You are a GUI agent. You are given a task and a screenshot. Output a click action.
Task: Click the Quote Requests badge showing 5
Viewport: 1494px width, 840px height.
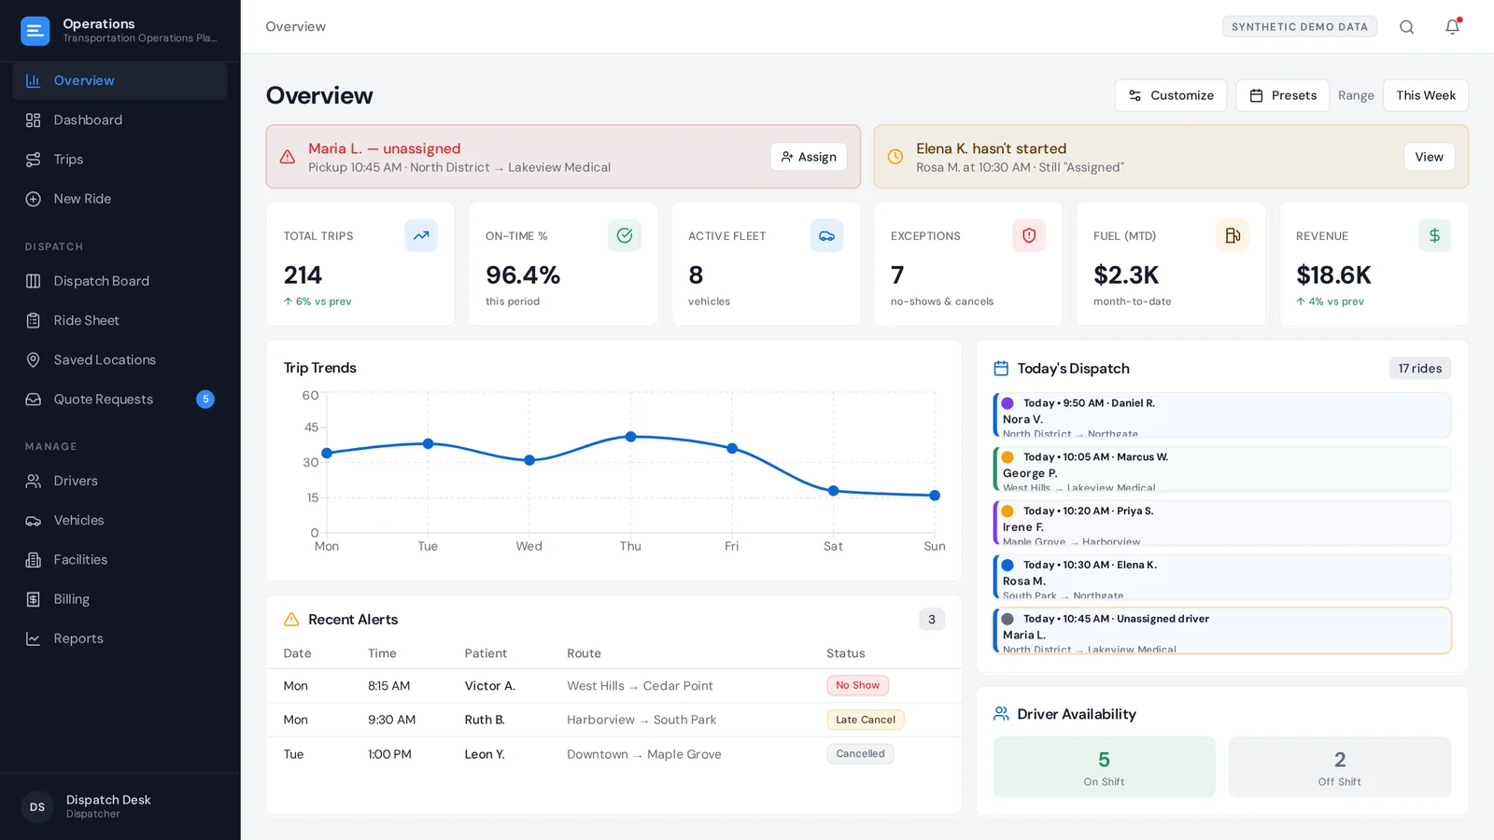pos(205,399)
